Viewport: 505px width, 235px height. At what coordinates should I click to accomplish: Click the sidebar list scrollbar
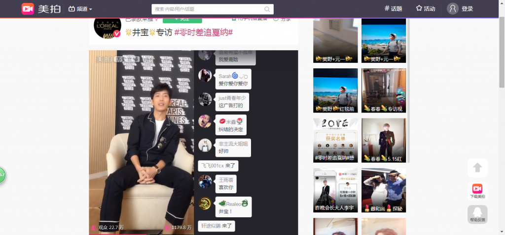[408, 90]
